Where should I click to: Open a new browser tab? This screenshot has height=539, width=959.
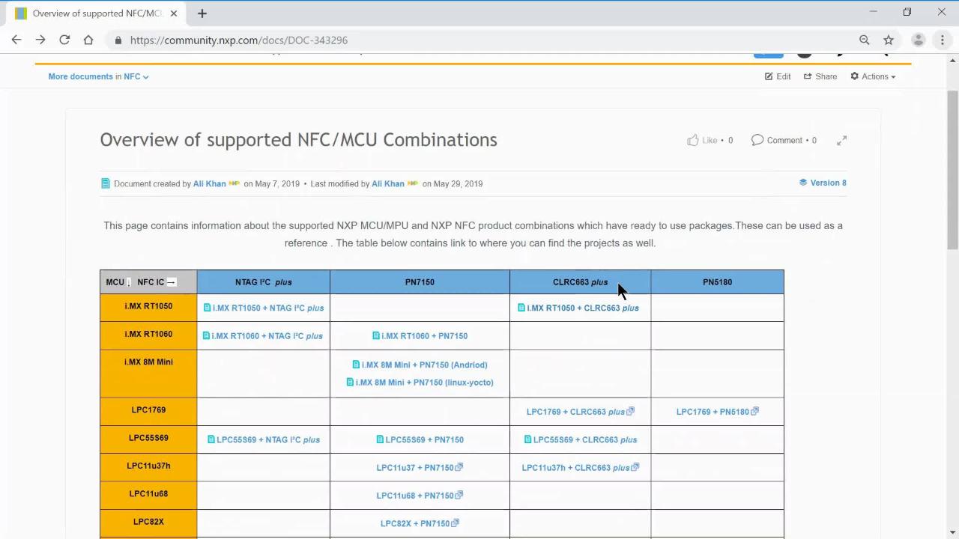pyautogui.click(x=202, y=13)
